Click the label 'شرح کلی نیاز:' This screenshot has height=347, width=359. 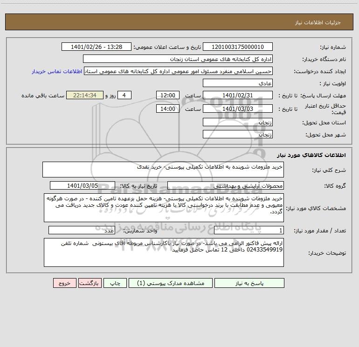(329, 170)
